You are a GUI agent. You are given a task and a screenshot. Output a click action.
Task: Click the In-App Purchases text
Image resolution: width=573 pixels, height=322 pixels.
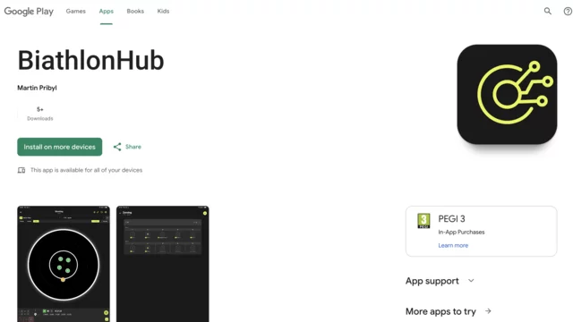tap(461, 233)
